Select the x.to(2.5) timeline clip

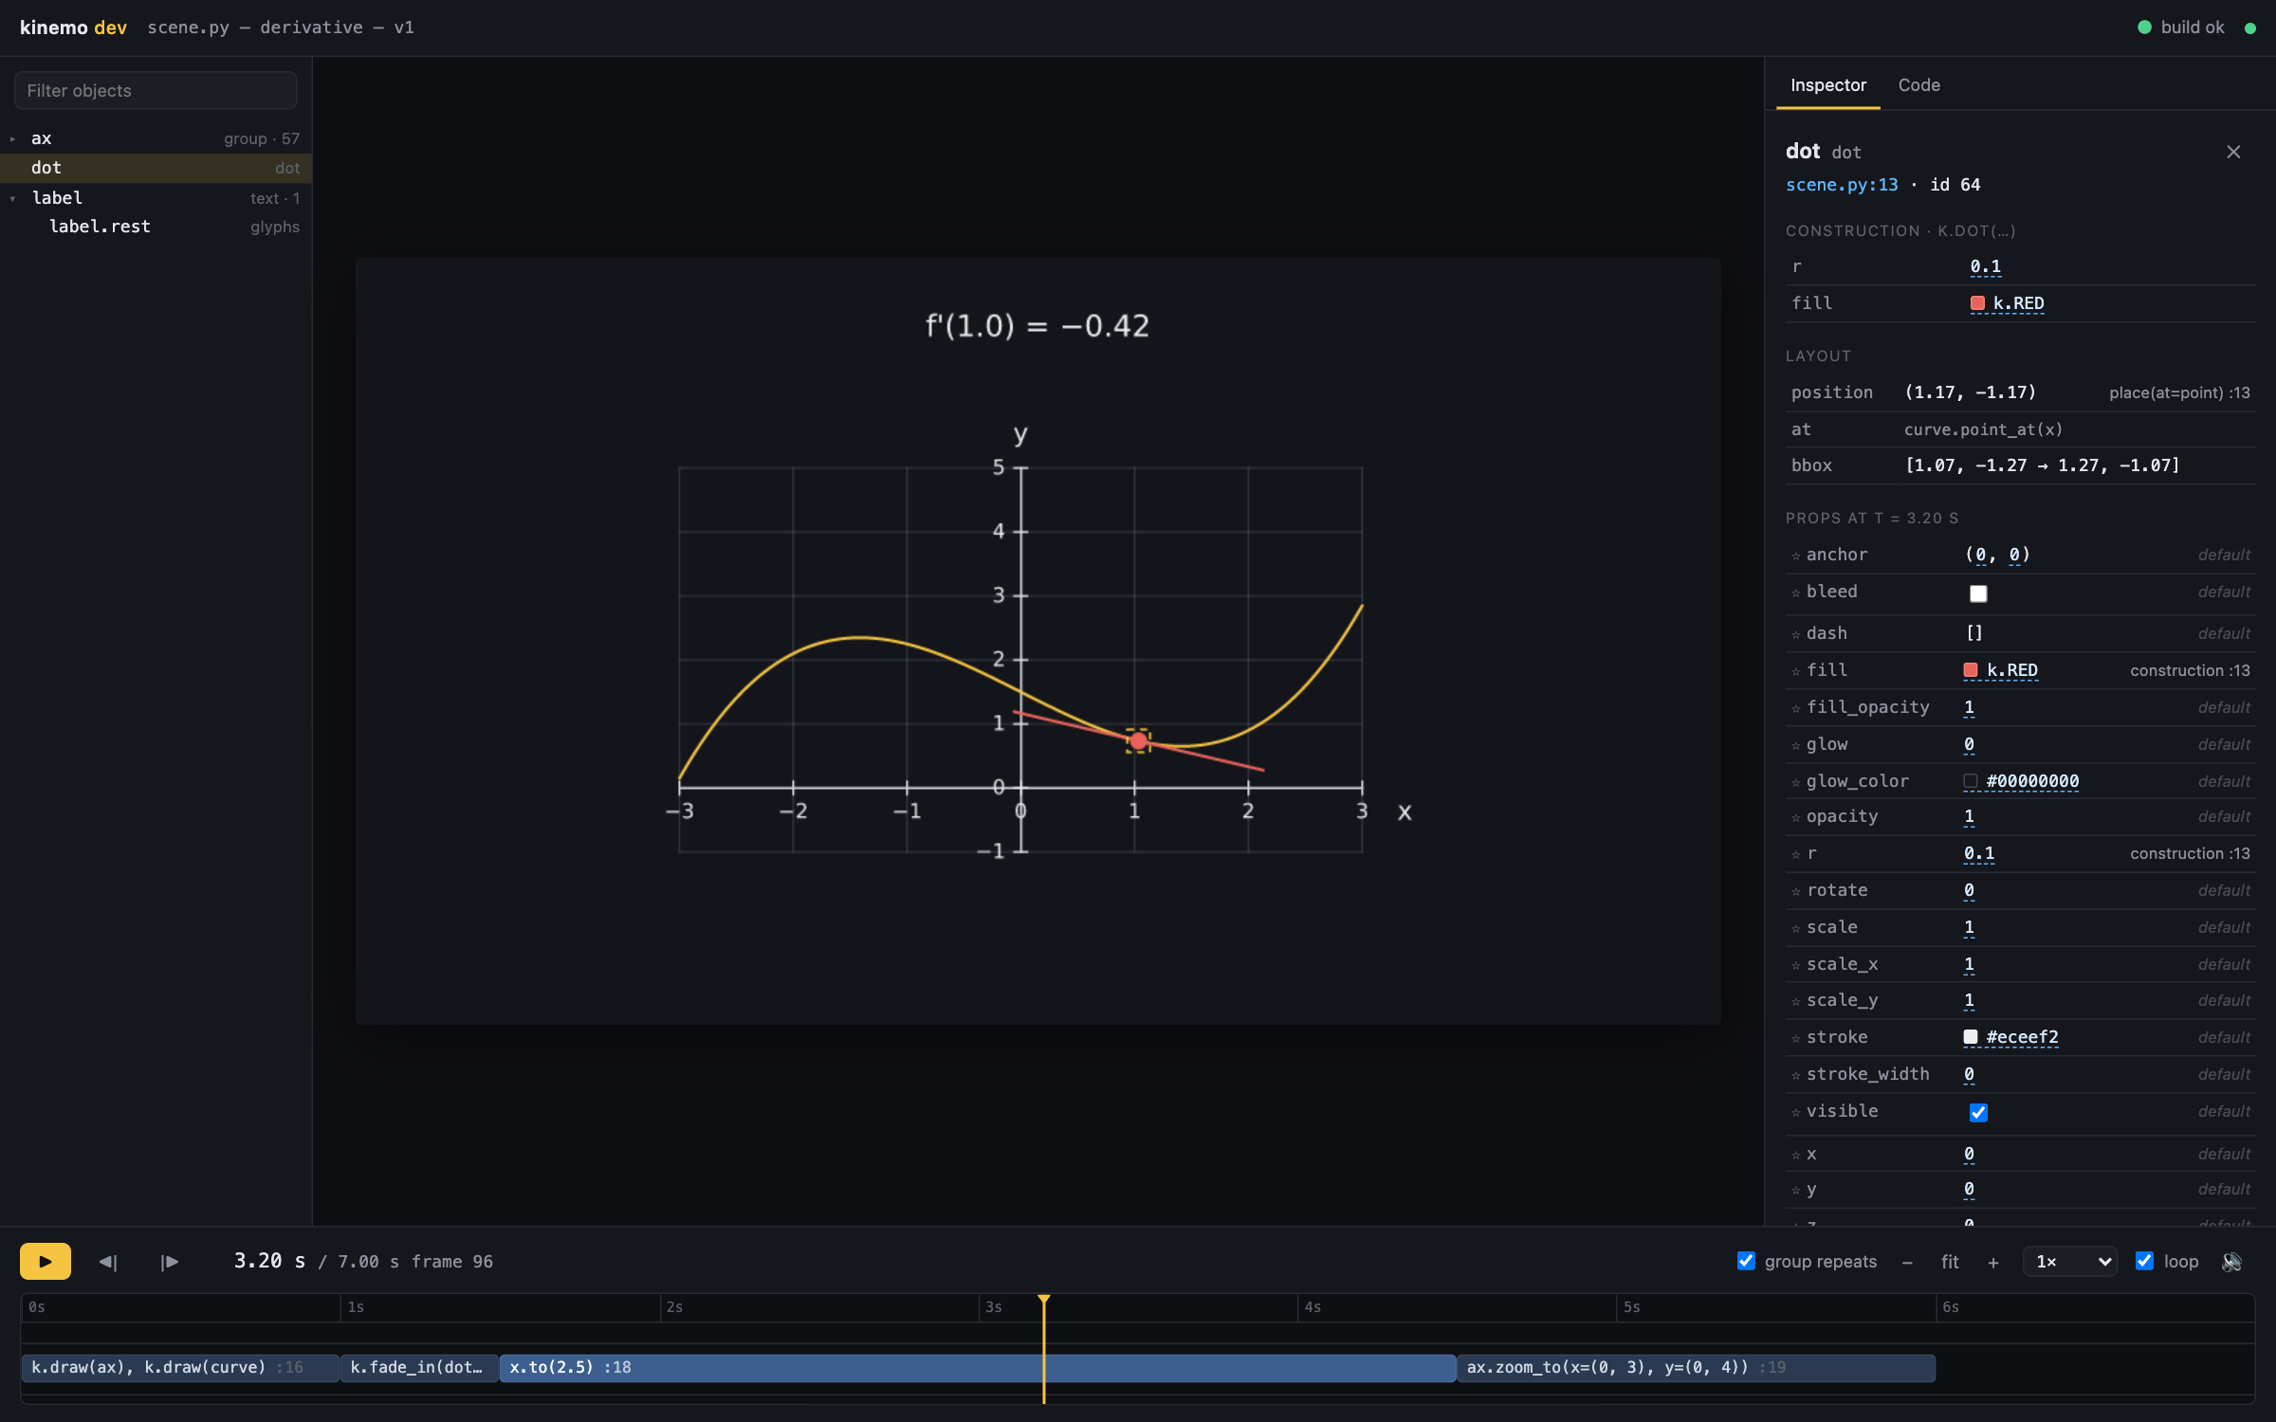click(978, 1368)
